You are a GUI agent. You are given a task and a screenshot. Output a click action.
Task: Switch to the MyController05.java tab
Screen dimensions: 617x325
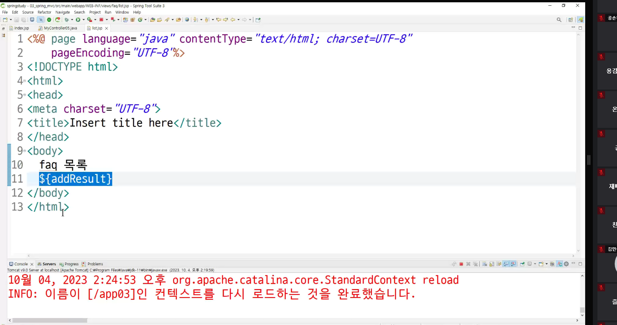pos(58,28)
